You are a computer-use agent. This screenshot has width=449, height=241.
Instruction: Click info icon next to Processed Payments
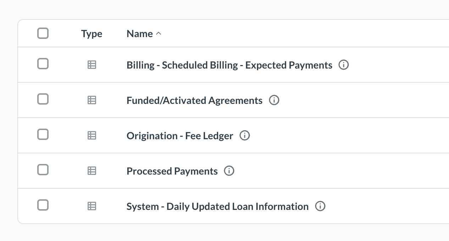[229, 171]
